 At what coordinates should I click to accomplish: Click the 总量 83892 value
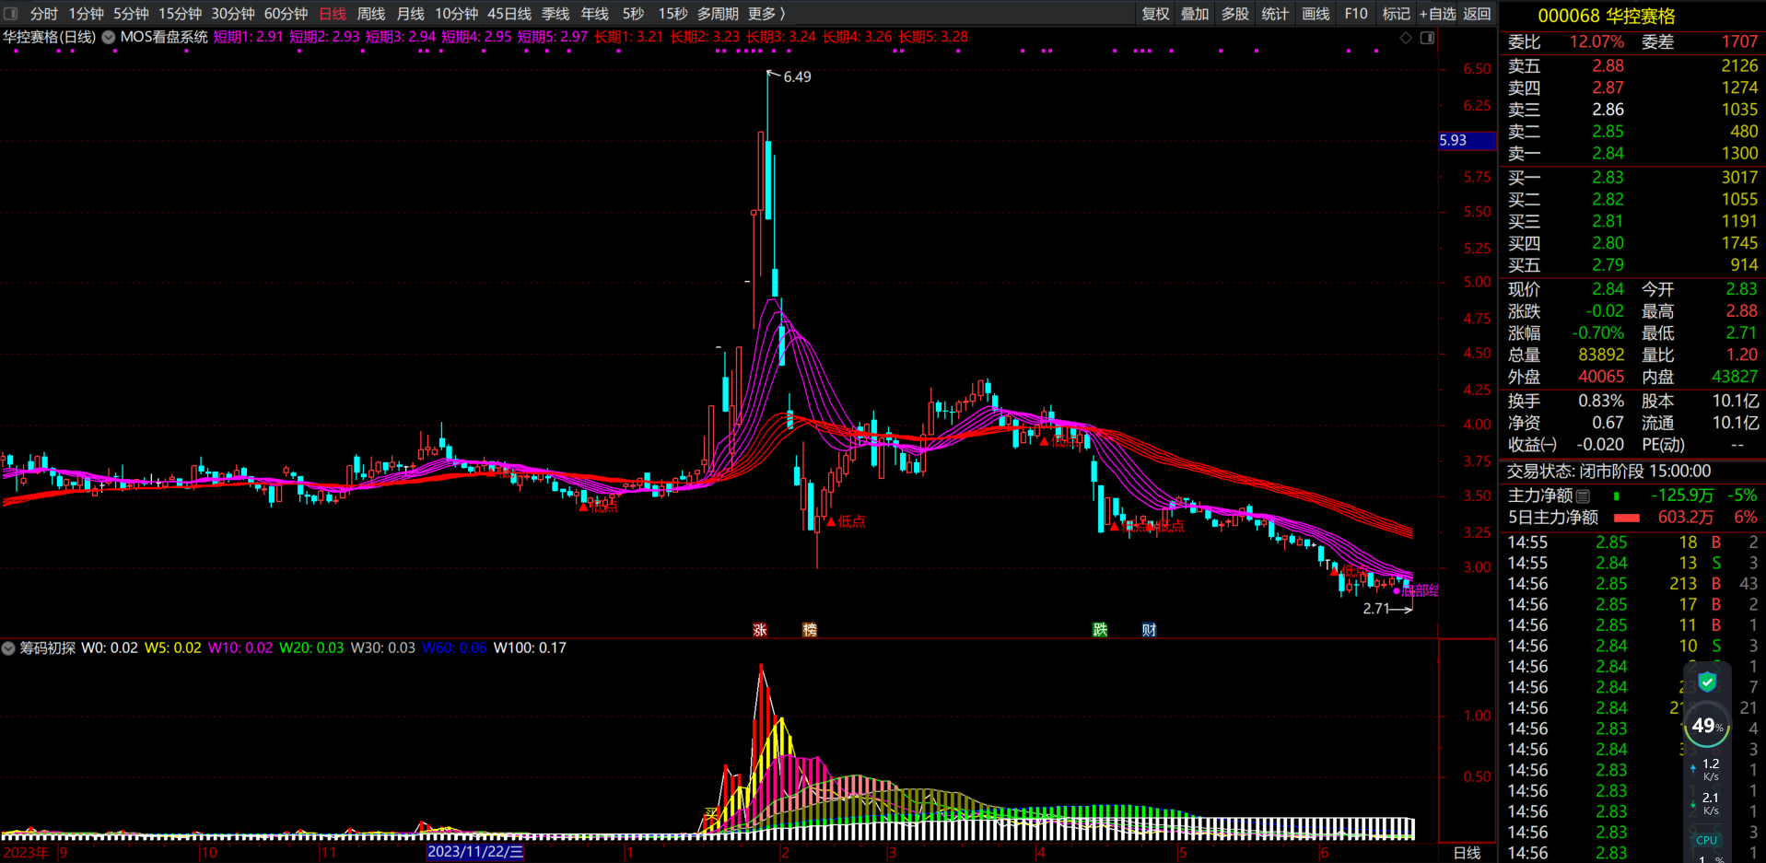click(1601, 355)
